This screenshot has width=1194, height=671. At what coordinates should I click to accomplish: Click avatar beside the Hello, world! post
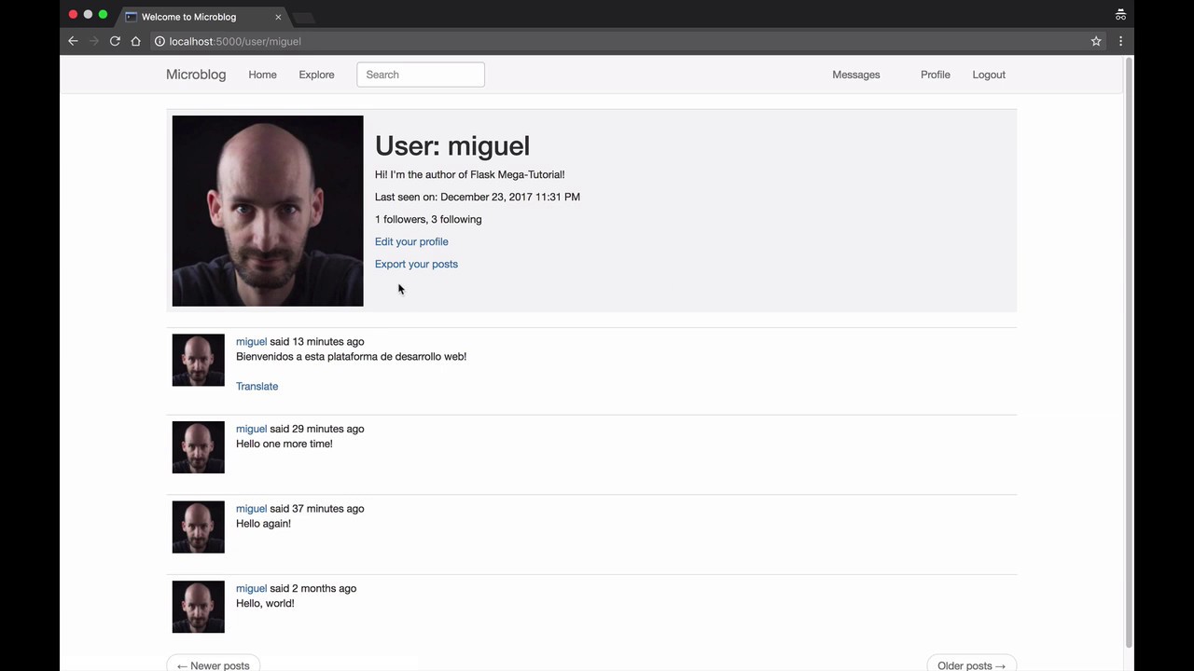[198, 607]
